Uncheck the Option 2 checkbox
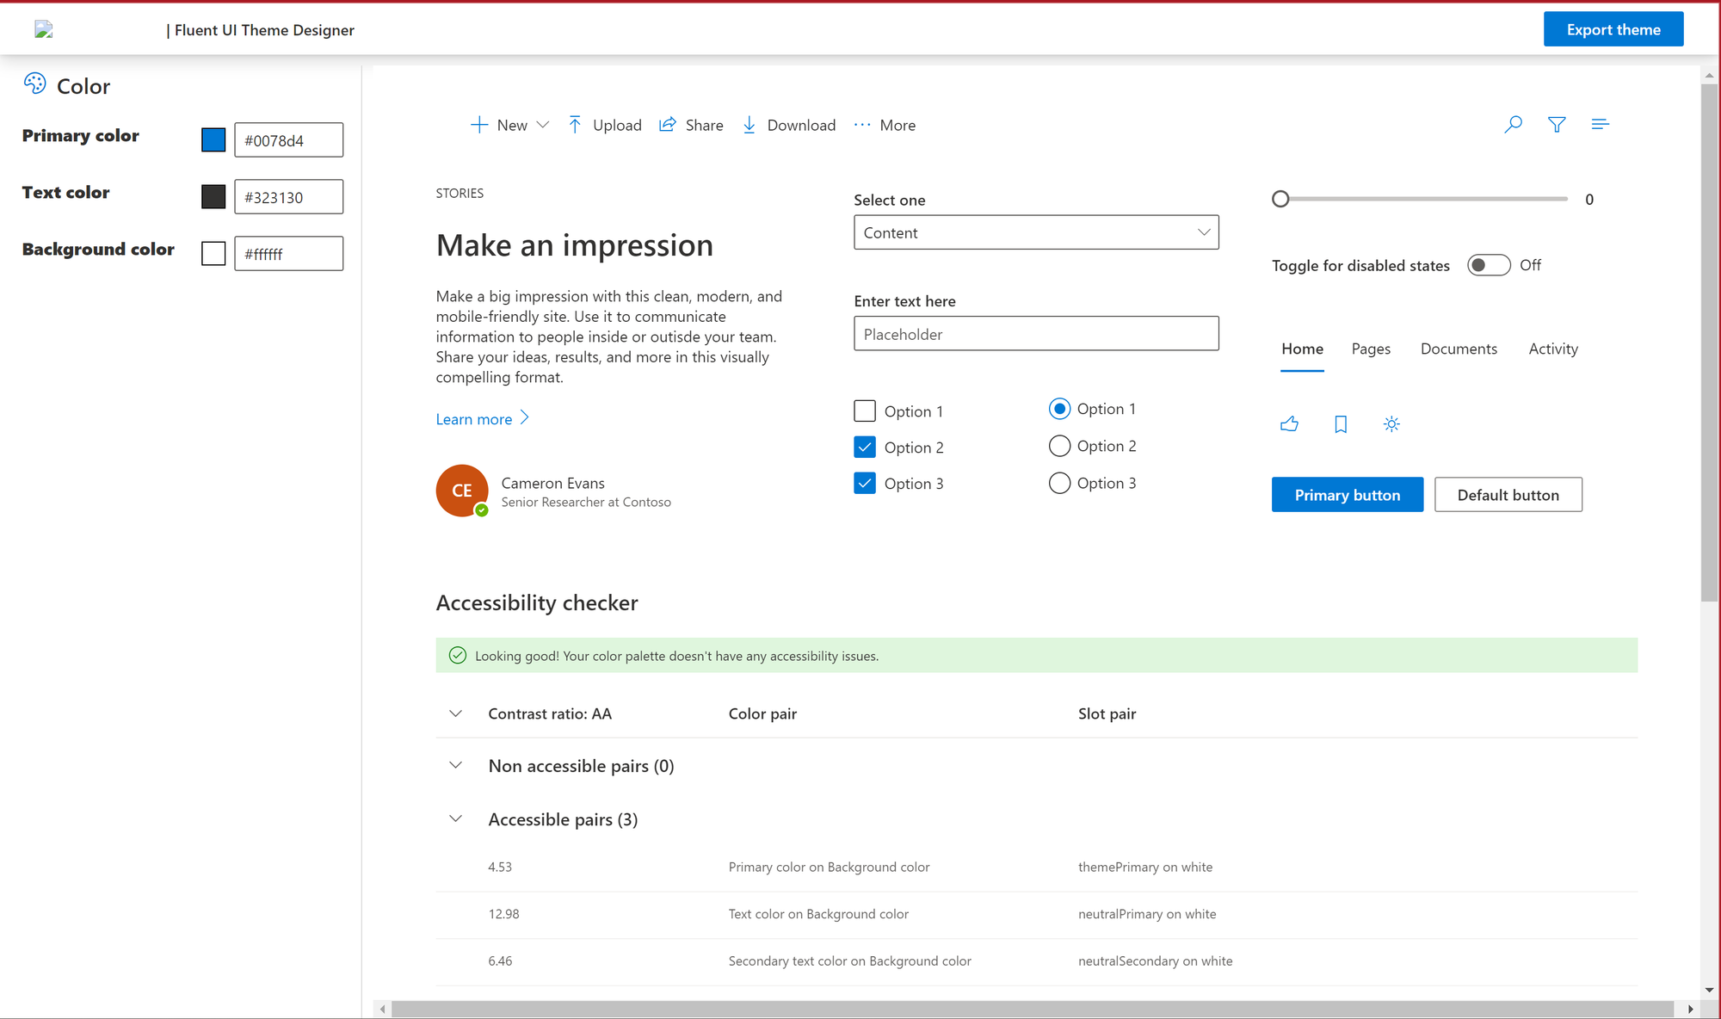This screenshot has width=1721, height=1019. (865, 447)
